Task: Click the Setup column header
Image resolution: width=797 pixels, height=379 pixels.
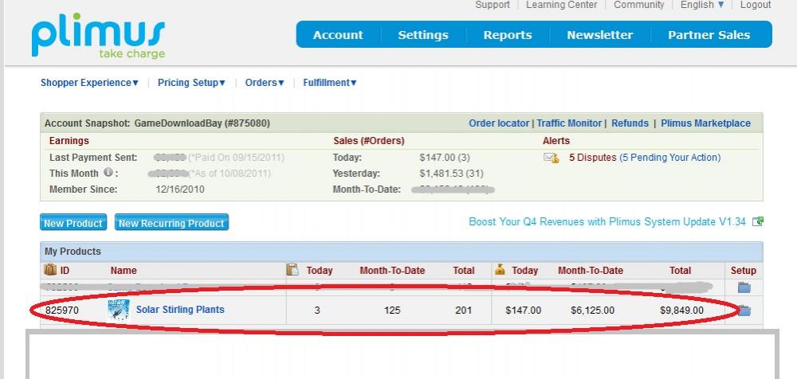Action: coord(744,271)
